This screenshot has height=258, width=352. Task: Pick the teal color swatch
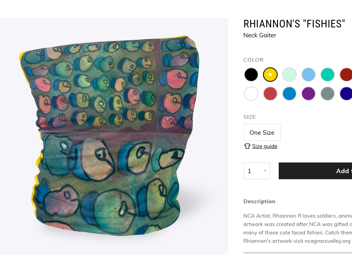point(328,75)
